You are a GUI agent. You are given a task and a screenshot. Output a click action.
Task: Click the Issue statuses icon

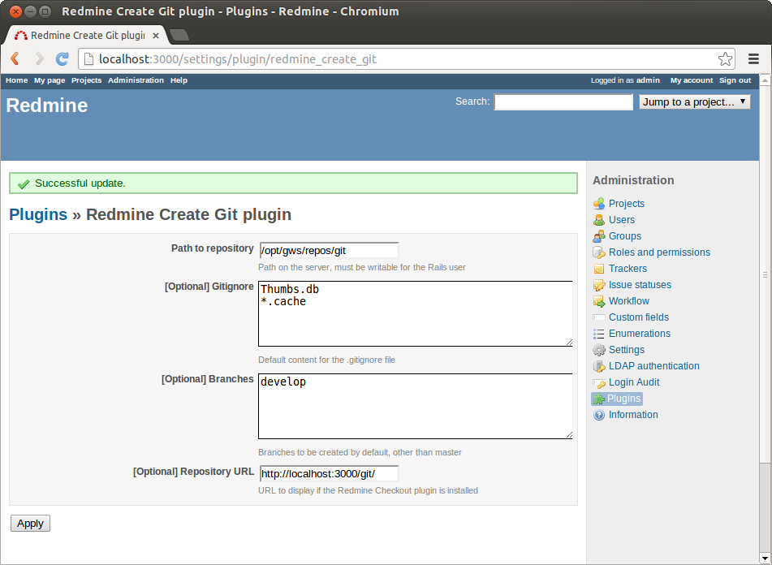(599, 284)
